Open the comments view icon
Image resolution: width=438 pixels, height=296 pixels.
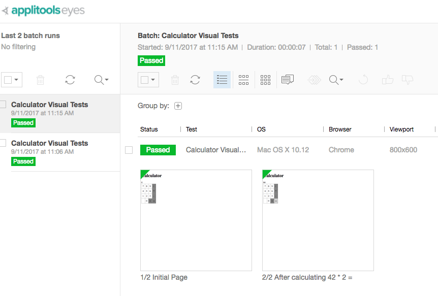[x=288, y=80]
